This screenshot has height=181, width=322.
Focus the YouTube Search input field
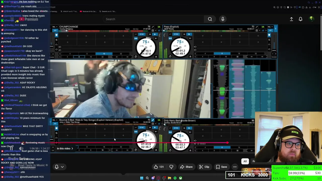point(153,19)
